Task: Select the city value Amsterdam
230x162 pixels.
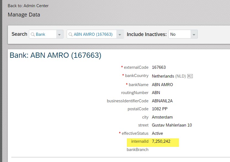Action: (162, 117)
